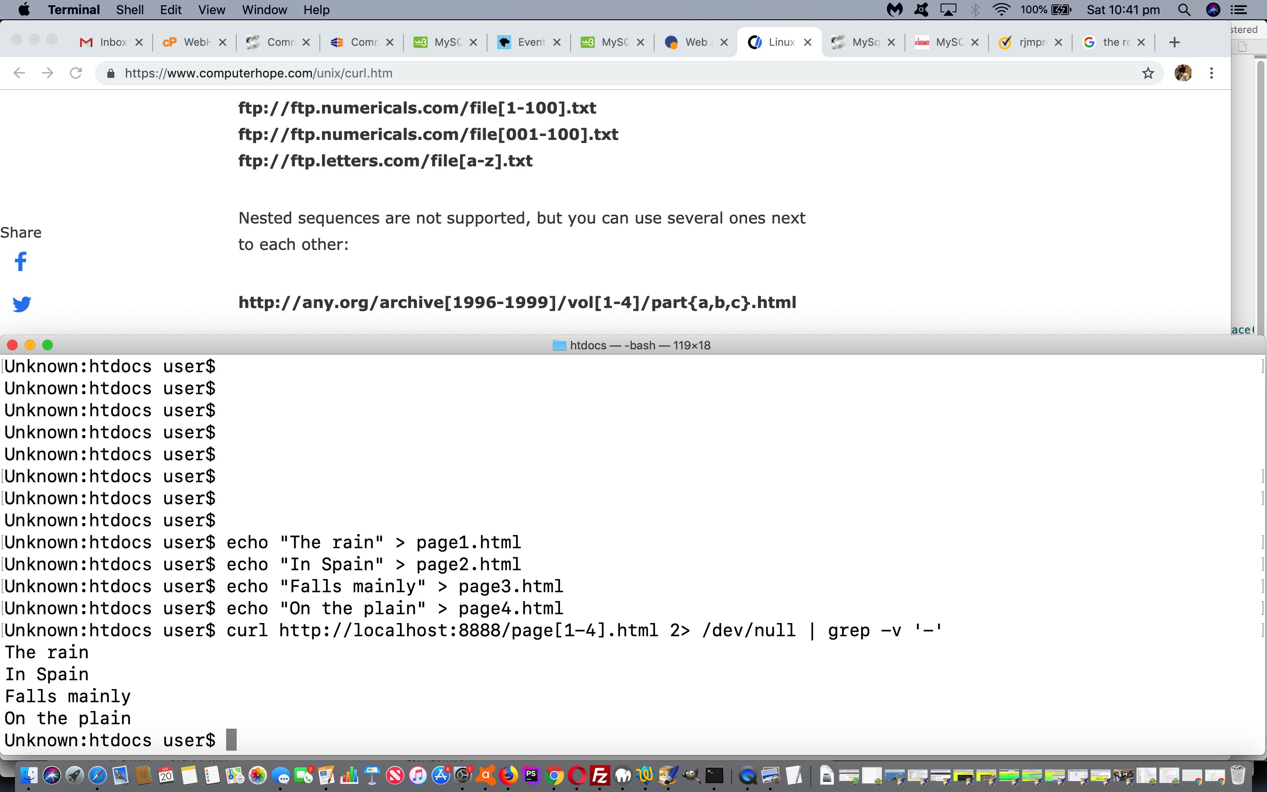Open the MAMP elephant icon in the Dock

point(623,775)
